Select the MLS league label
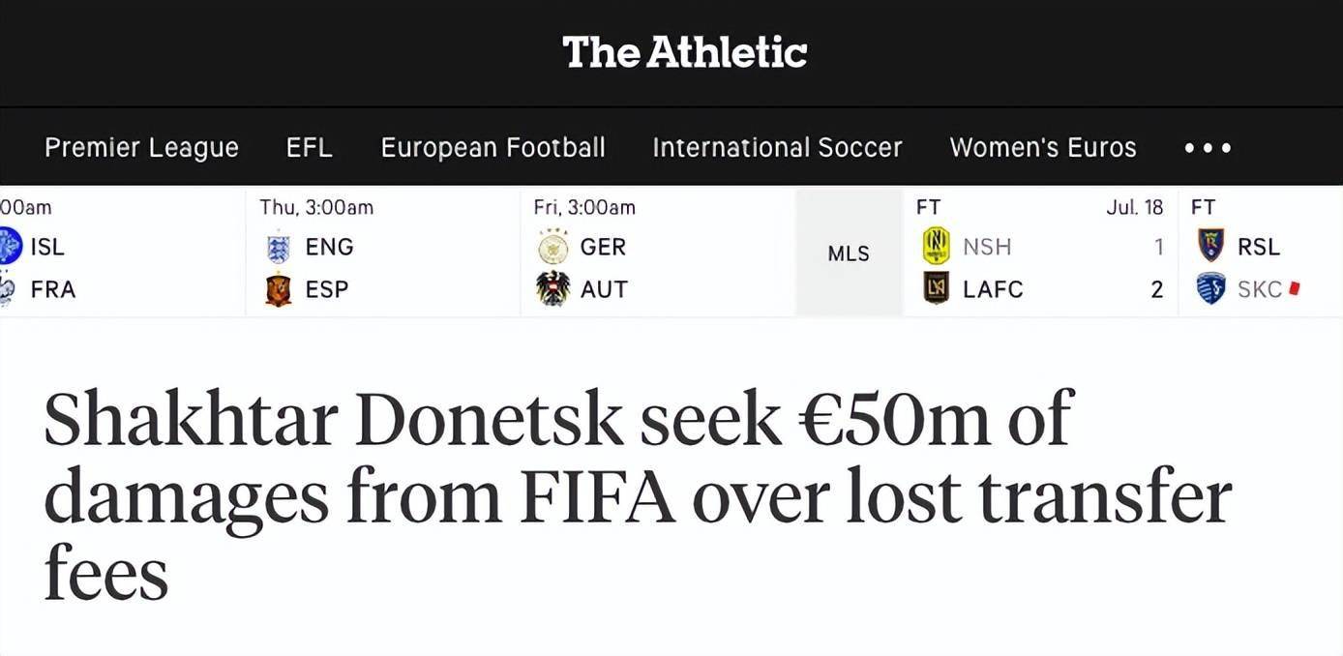The width and height of the screenshot is (1343, 656). (x=849, y=253)
